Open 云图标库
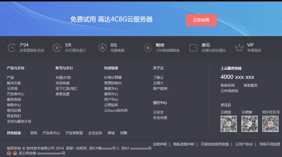Viewport: 282px width, 157px height. 111,105
